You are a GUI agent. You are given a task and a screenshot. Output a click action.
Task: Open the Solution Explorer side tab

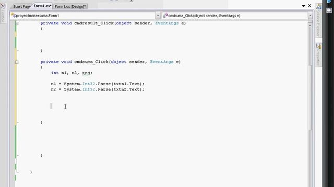[x=318, y=20]
